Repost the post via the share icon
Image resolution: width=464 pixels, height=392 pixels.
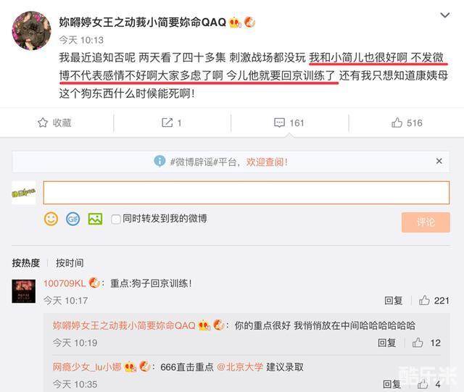click(x=167, y=122)
